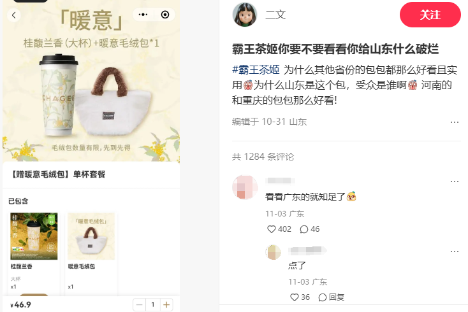Viewport: 468px width, 312px height.
Task: Open more options beside post edit date
Action: click(x=454, y=122)
